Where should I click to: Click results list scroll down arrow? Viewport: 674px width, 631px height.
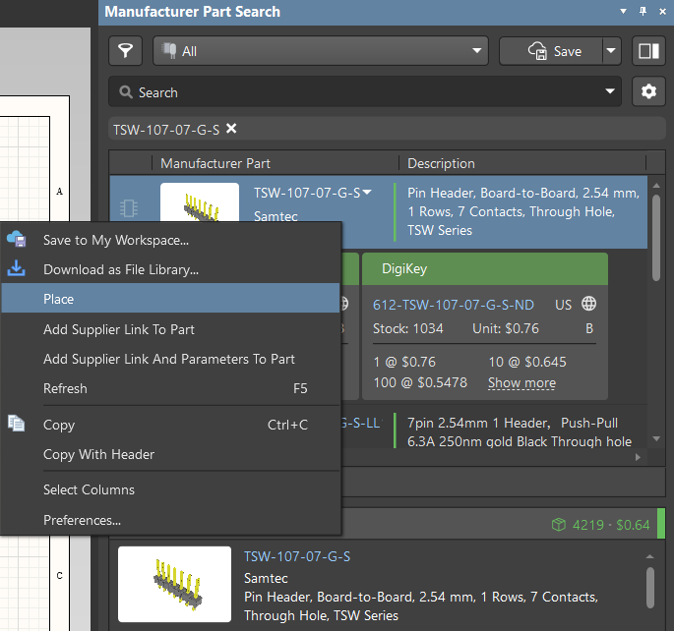pos(656,438)
